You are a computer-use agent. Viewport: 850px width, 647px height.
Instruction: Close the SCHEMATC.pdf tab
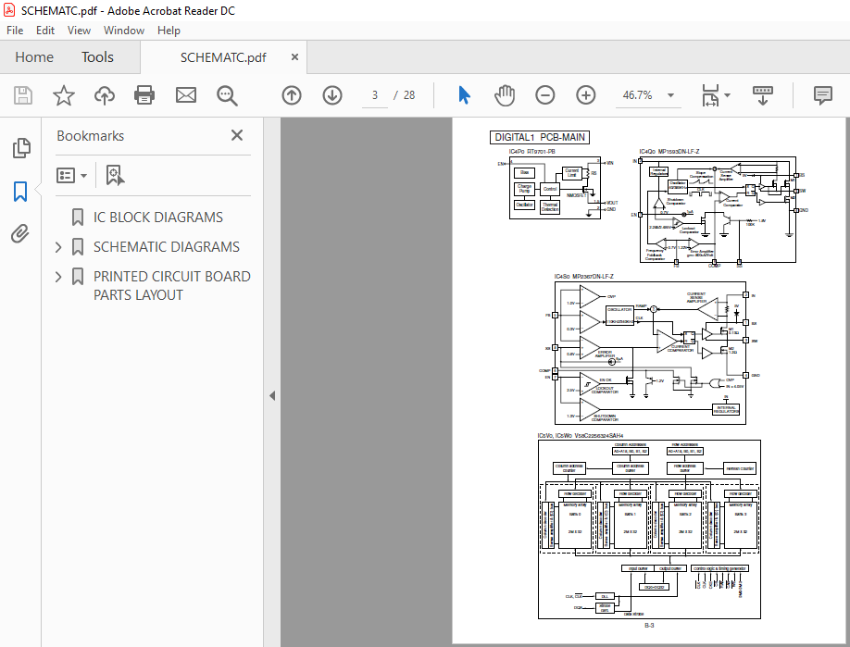click(294, 56)
